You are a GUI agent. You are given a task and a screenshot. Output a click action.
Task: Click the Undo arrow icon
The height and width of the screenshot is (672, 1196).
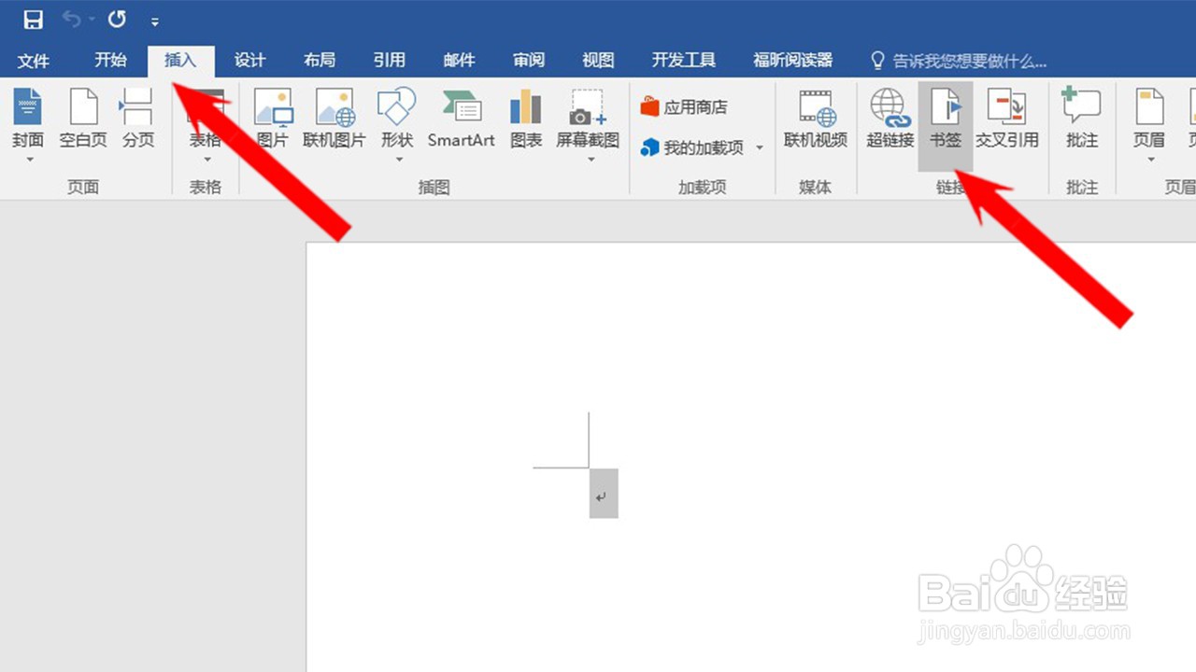[72, 20]
